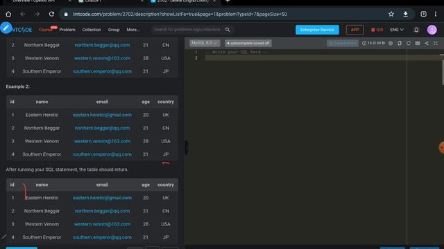
Task: Open the ENG language dropdown
Action: click(397, 30)
